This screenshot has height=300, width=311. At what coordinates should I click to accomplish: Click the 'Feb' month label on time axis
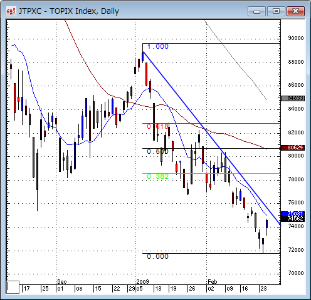[x=213, y=282]
